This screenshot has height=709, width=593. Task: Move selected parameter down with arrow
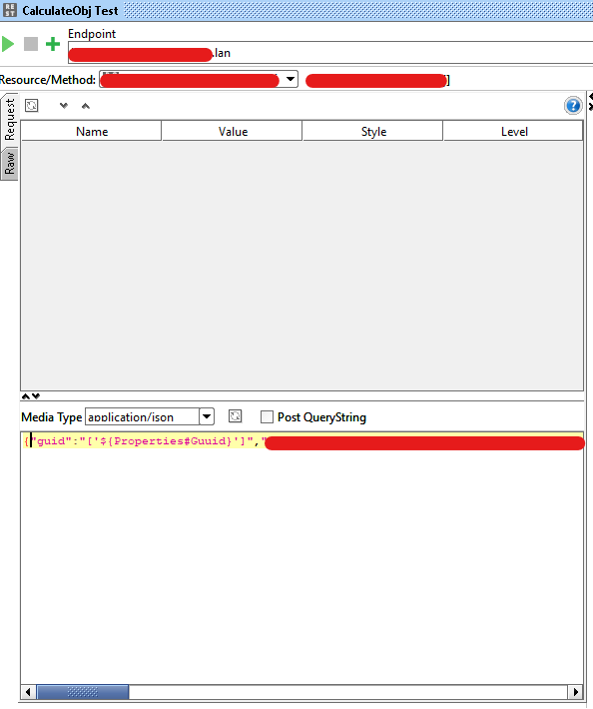click(64, 106)
